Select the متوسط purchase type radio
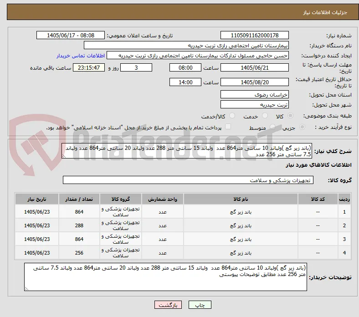359x317 pixels. tap(272, 127)
